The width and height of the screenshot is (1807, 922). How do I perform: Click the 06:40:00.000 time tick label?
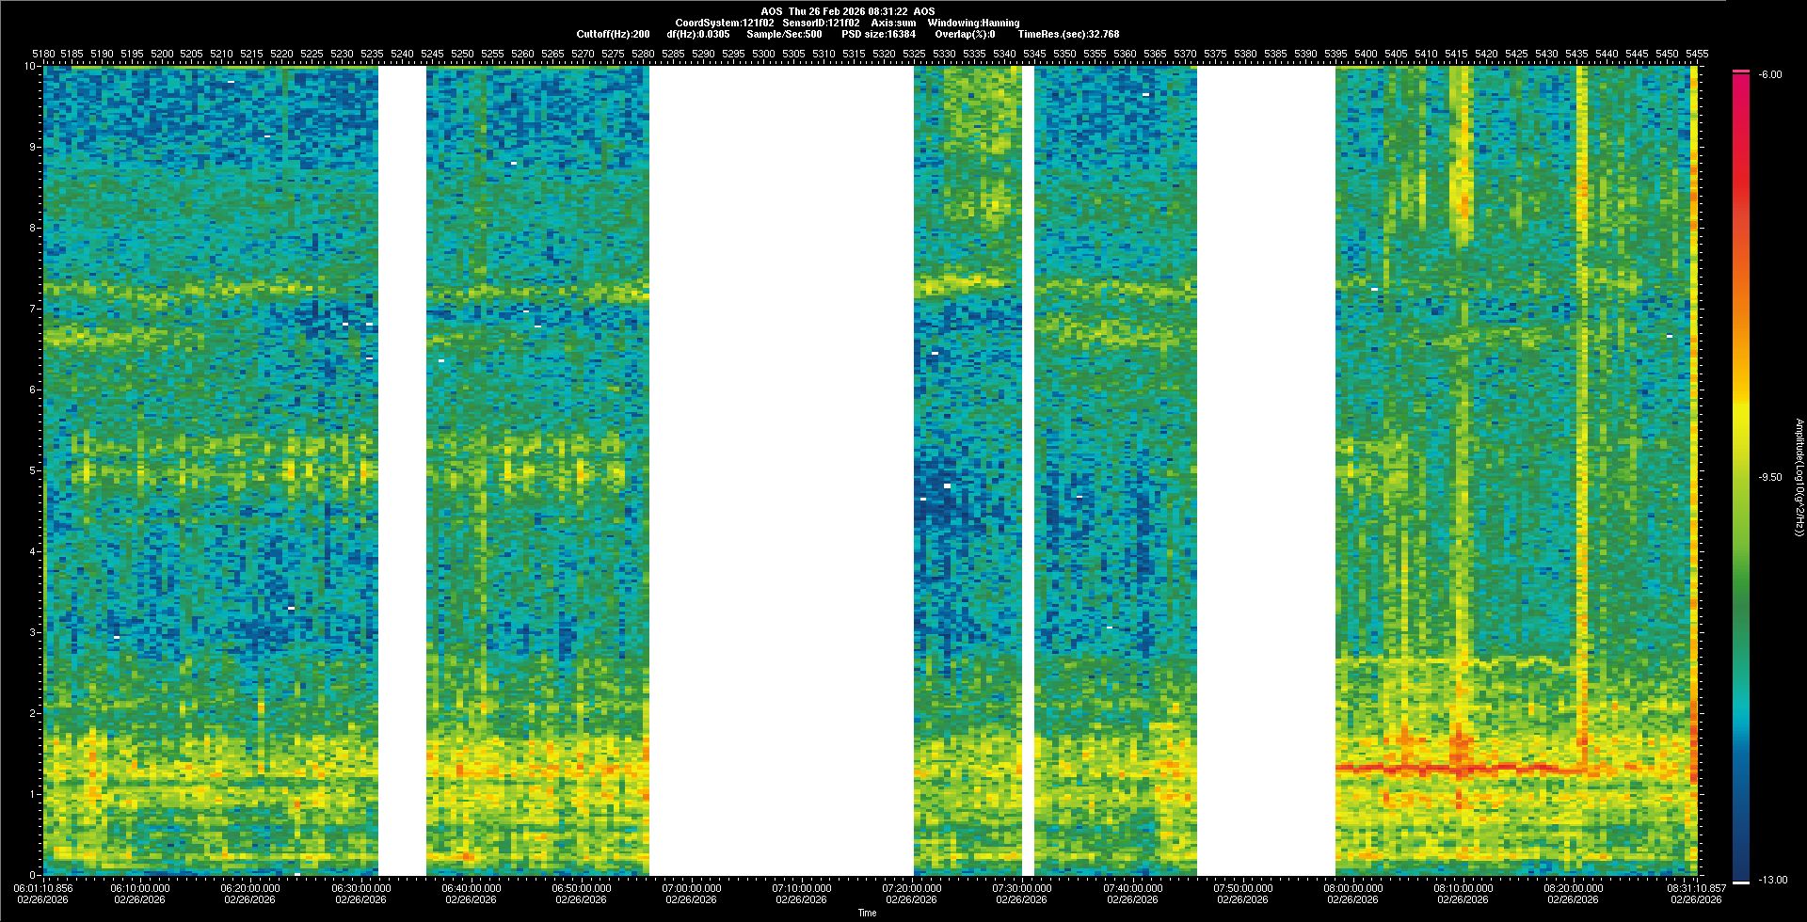point(472,887)
